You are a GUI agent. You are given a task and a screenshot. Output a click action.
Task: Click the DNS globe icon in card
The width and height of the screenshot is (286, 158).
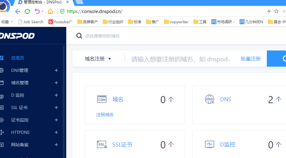[210, 99]
